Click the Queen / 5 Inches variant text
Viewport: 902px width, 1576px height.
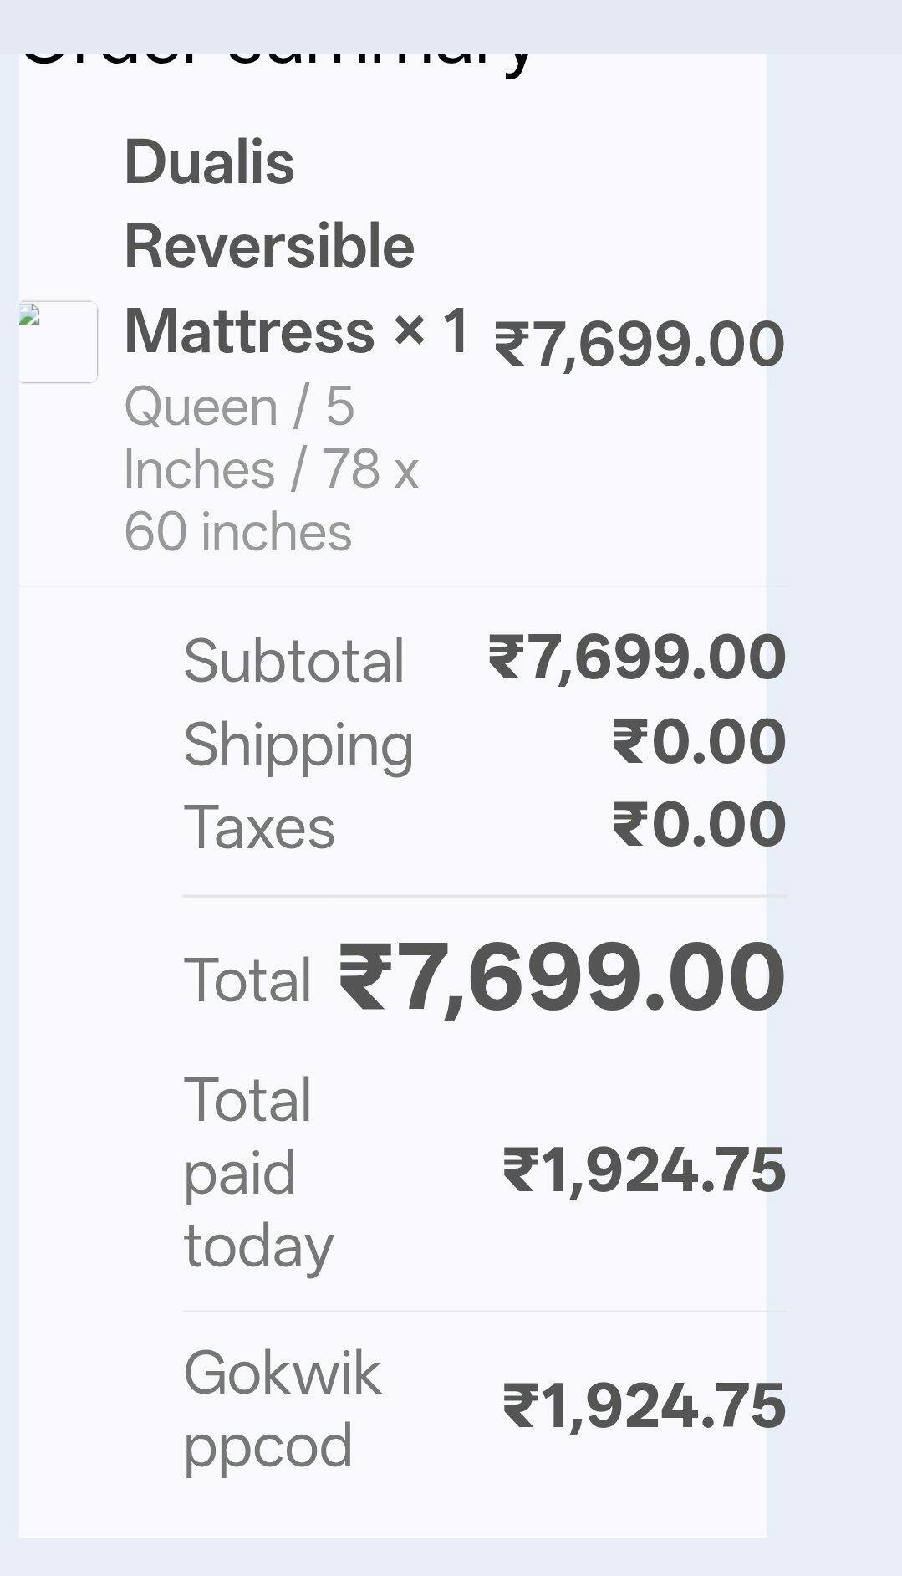click(x=239, y=407)
